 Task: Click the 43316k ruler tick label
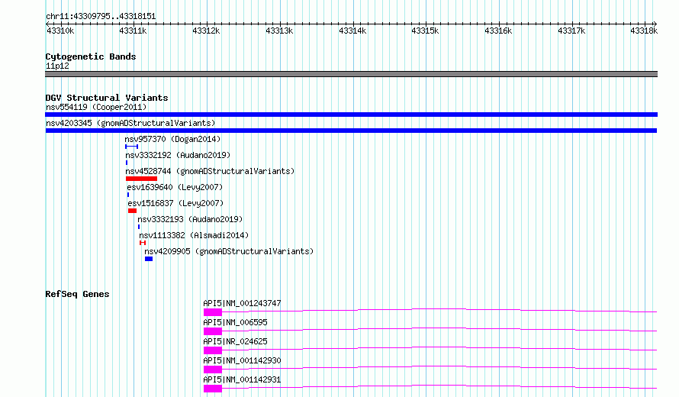click(498, 31)
